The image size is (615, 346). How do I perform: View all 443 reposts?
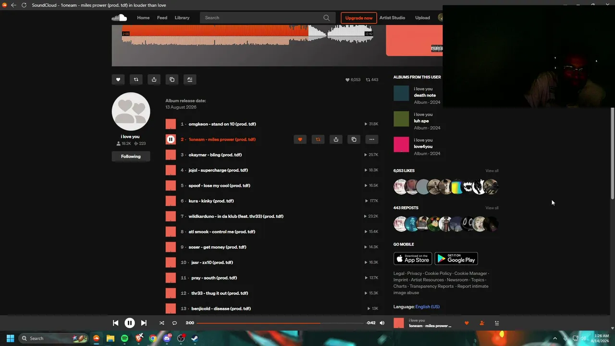[x=492, y=208]
